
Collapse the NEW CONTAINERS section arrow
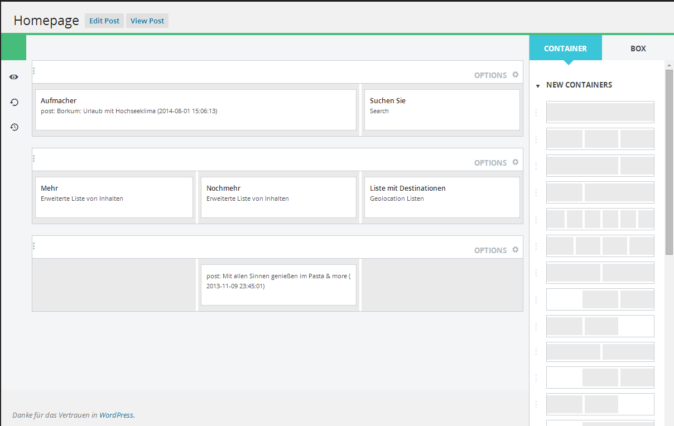(x=538, y=86)
